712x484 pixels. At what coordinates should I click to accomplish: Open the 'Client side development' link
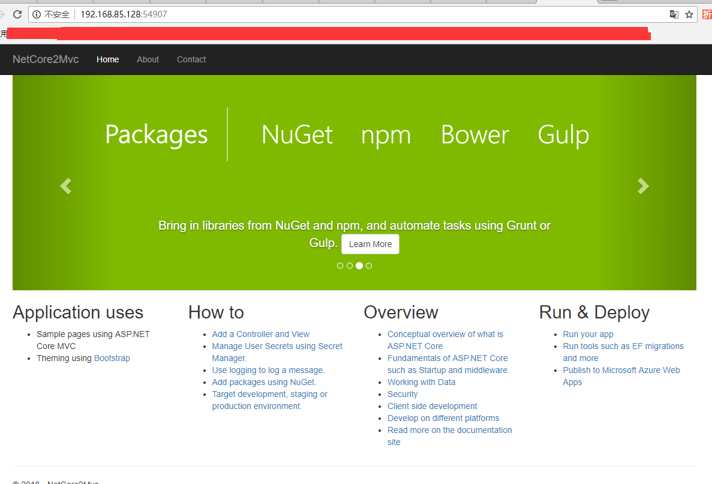coord(432,407)
